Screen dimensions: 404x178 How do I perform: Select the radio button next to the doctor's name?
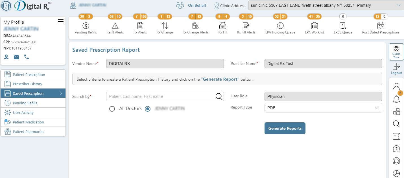tap(148, 109)
